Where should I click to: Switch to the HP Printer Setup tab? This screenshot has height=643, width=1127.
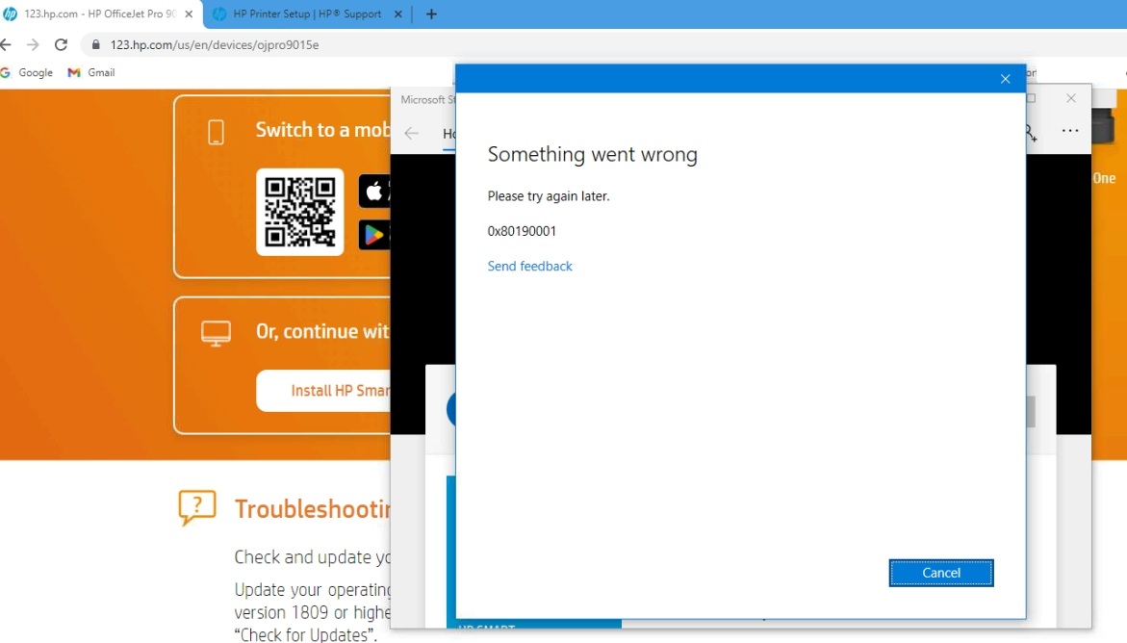[306, 14]
